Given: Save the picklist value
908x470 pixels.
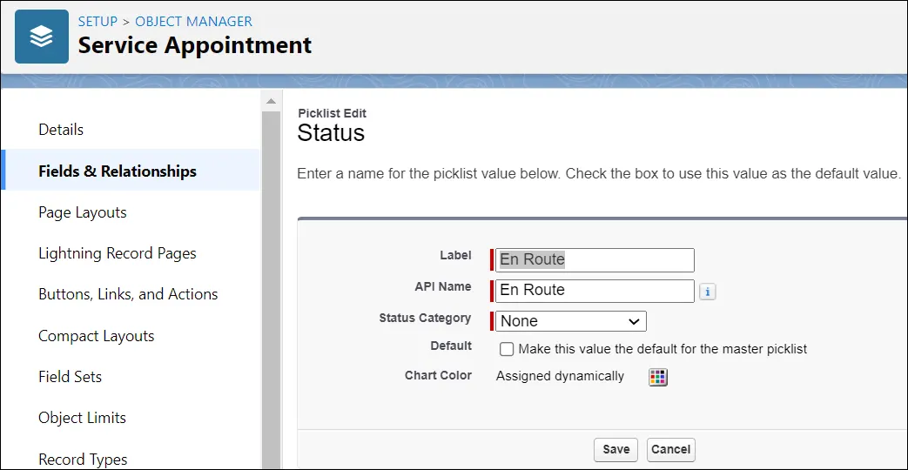Looking at the screenshot, I should [x=615, y=449].
